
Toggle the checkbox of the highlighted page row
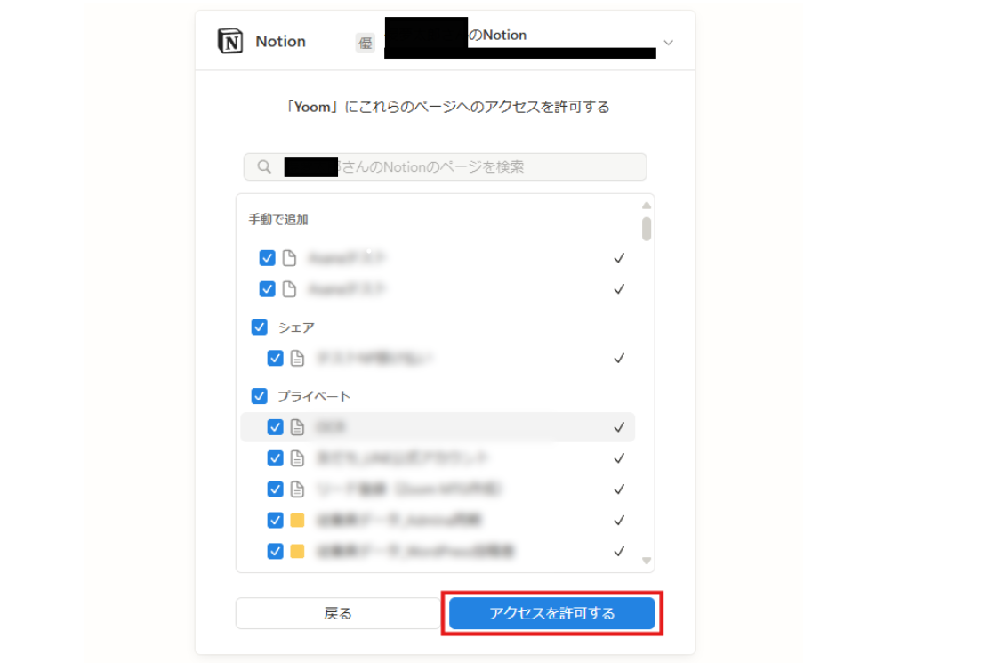(275, 427)
